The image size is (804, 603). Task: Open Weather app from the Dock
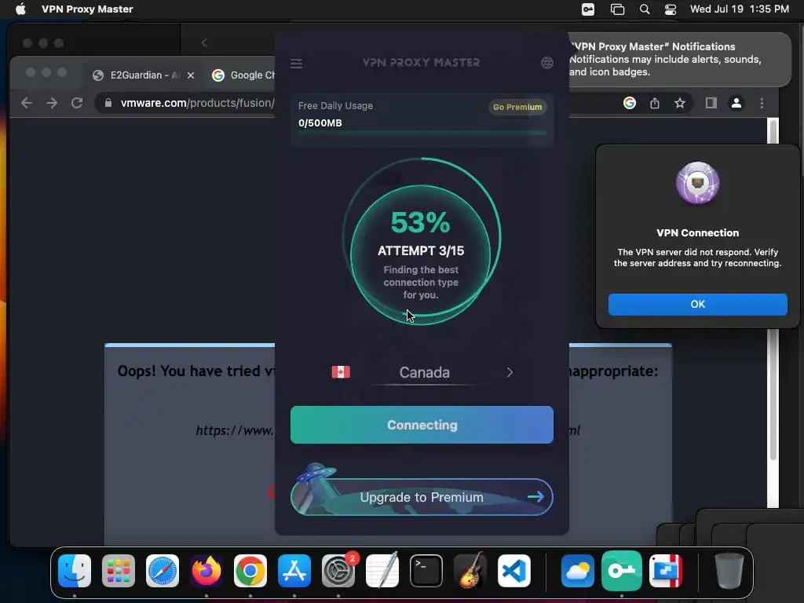point(578,571)
